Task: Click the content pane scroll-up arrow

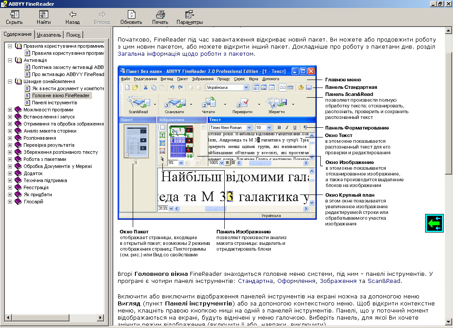Action: pyautogui.click(x=448, y=31)
